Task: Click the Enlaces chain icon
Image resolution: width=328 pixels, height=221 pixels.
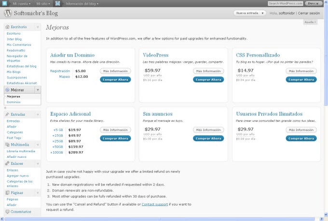Action: 7,163
